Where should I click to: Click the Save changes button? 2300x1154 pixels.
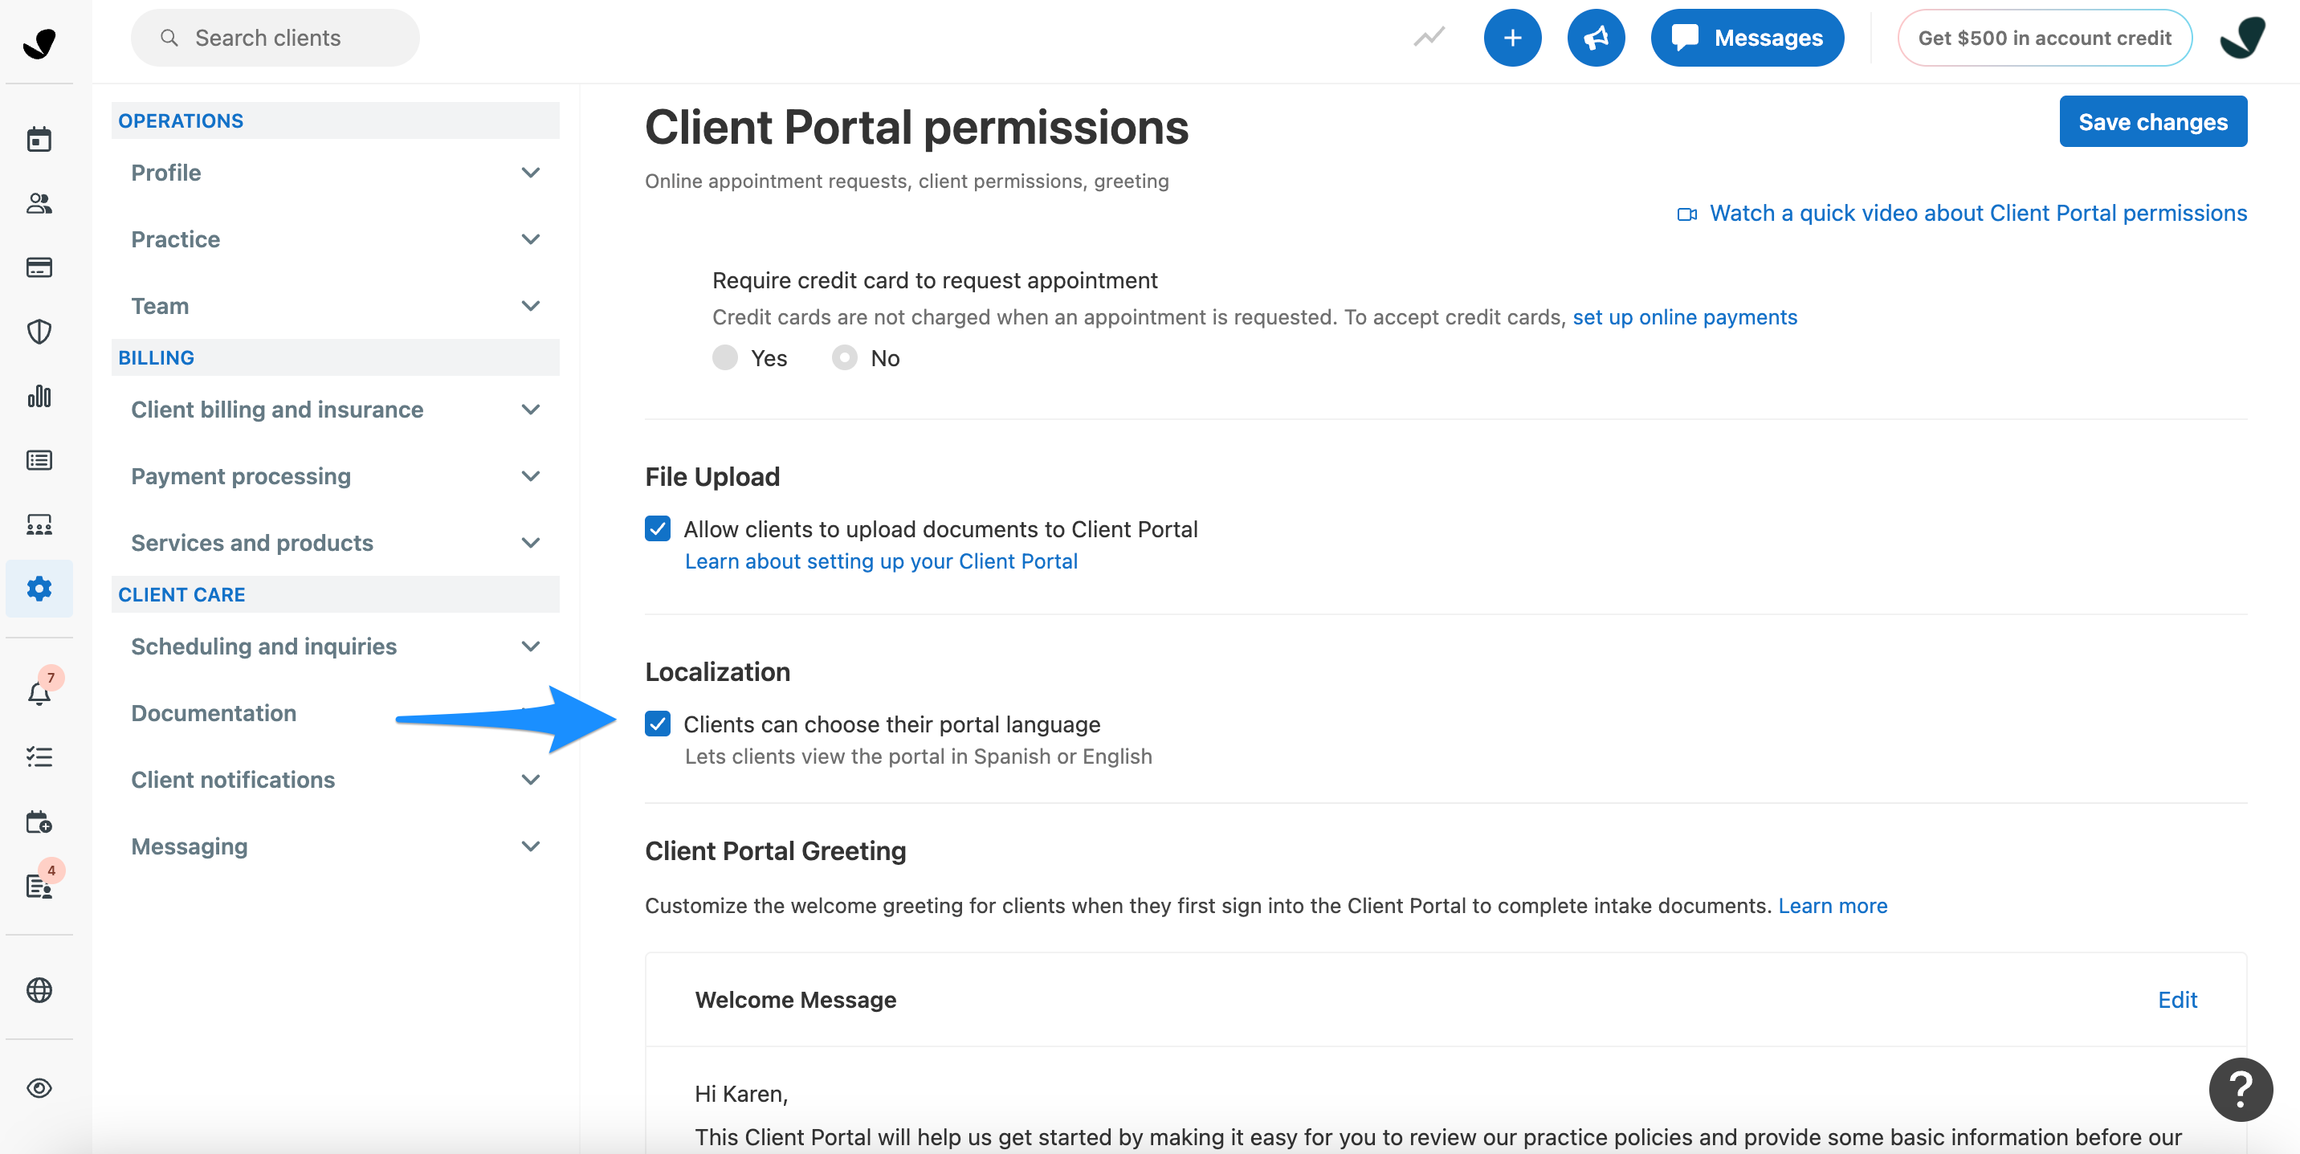2151,121
